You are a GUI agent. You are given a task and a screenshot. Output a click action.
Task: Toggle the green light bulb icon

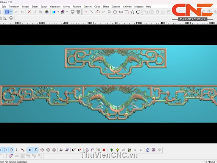click(112, 150)
